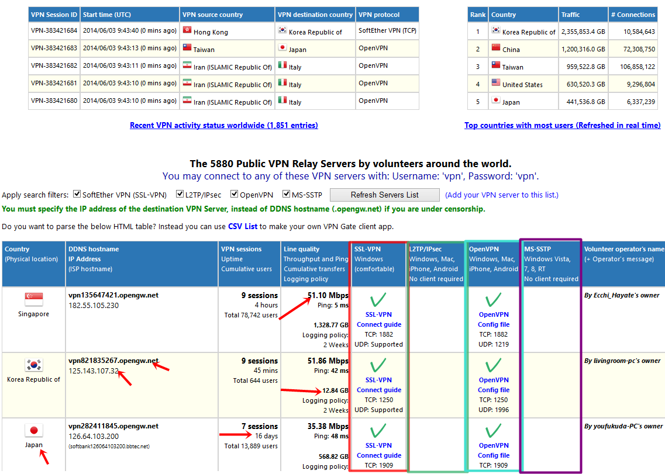Click the Line quality column header

tap(315, 264)
